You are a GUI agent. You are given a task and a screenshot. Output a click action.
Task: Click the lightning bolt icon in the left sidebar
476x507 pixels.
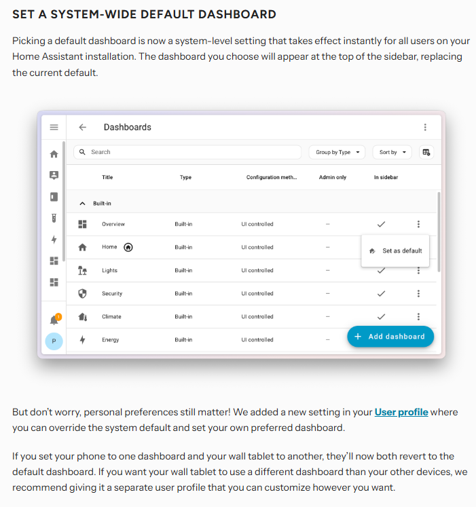coord(54,240)
